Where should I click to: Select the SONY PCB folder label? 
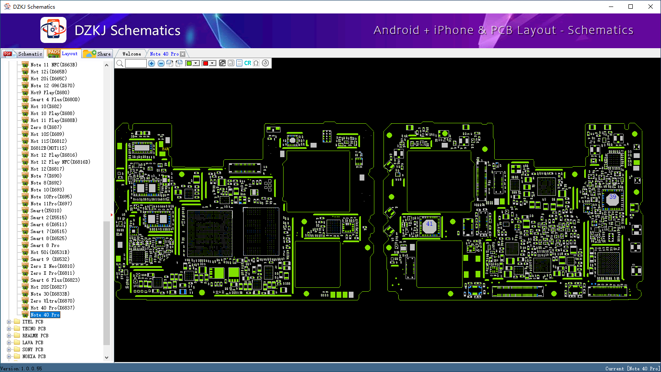point(33,349)
